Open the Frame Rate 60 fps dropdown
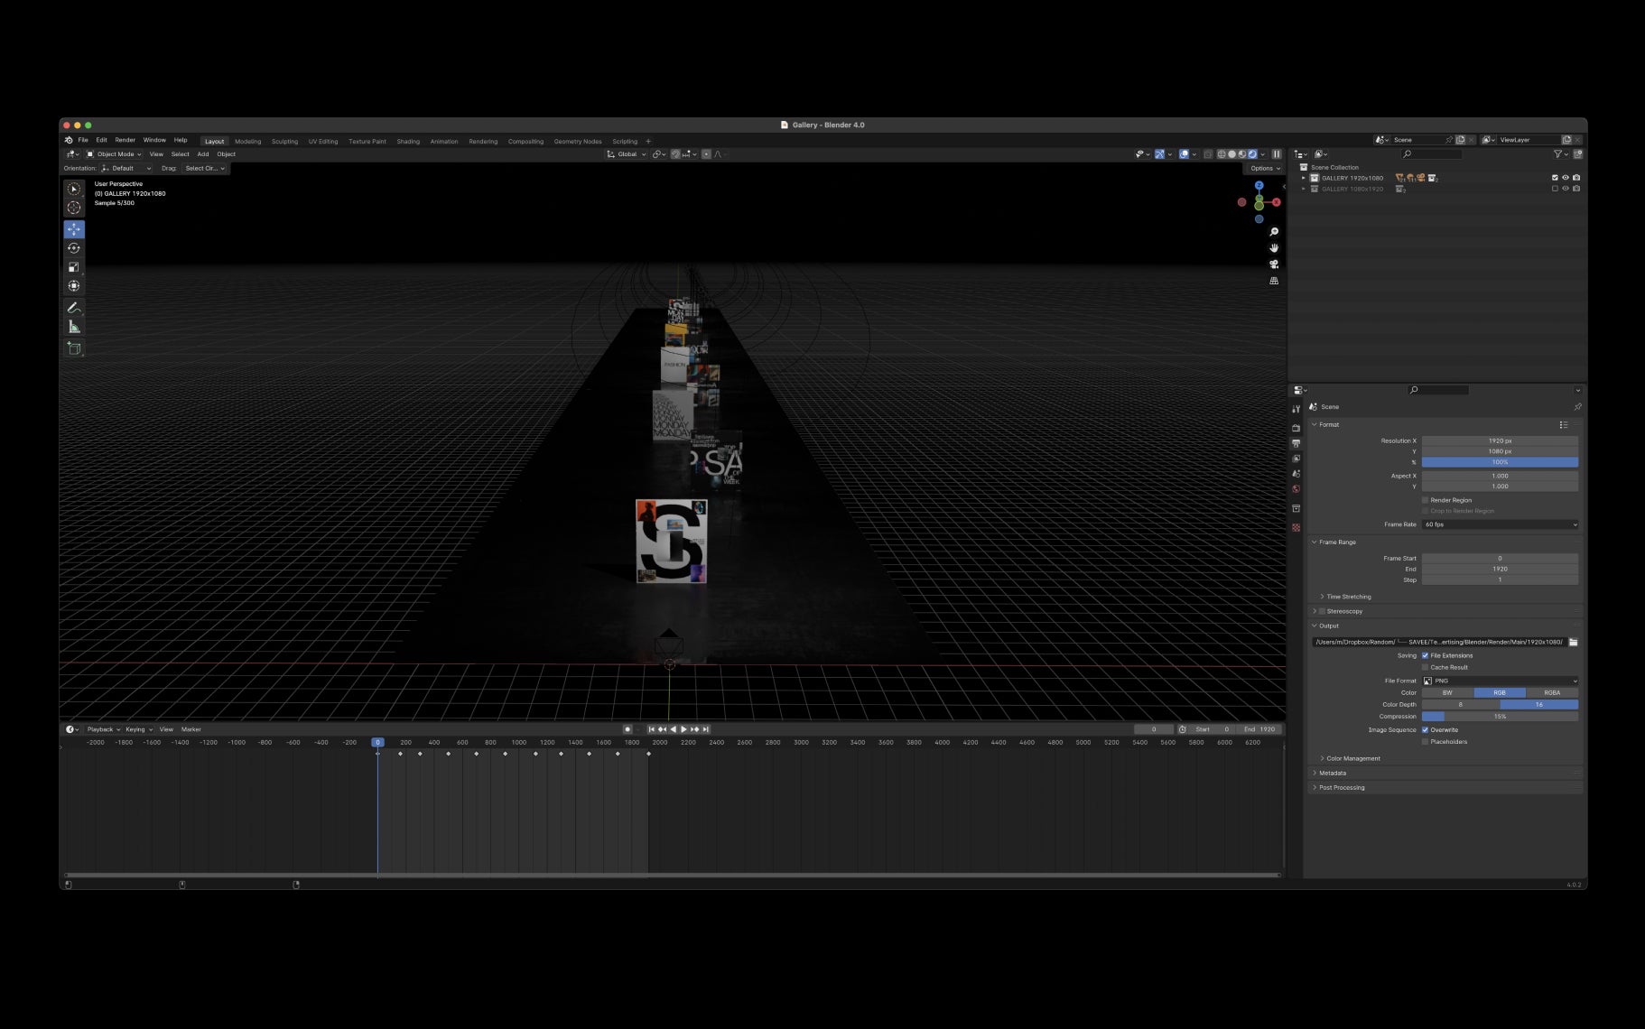 (1501, 524)
